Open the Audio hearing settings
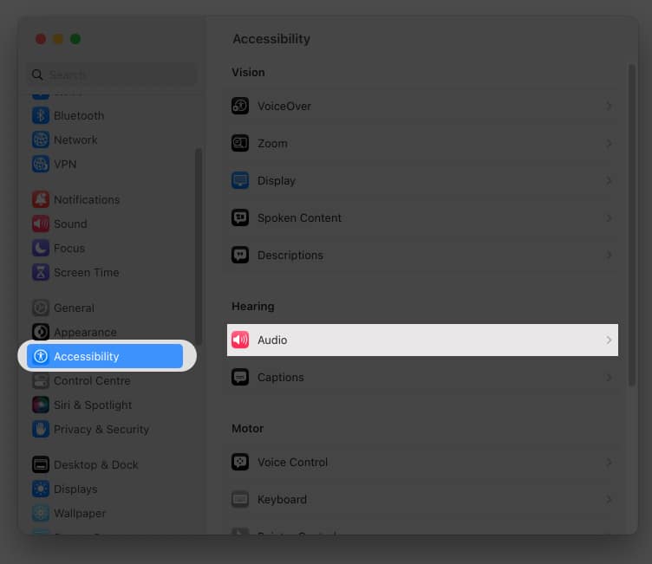The height and width of the screenshot is (564, 652). tap(422, 340)
